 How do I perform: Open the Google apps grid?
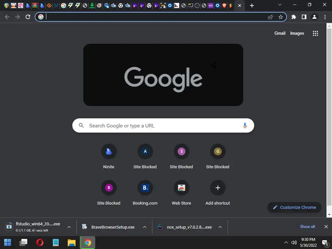click(315, 33)
